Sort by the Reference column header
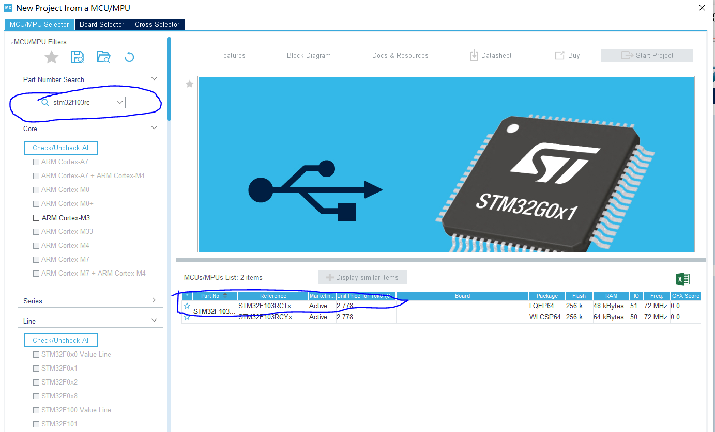Viewport: 715px width, 432px height. tap(273, 296)
